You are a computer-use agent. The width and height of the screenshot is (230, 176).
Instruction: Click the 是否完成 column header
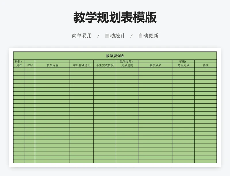183,65
